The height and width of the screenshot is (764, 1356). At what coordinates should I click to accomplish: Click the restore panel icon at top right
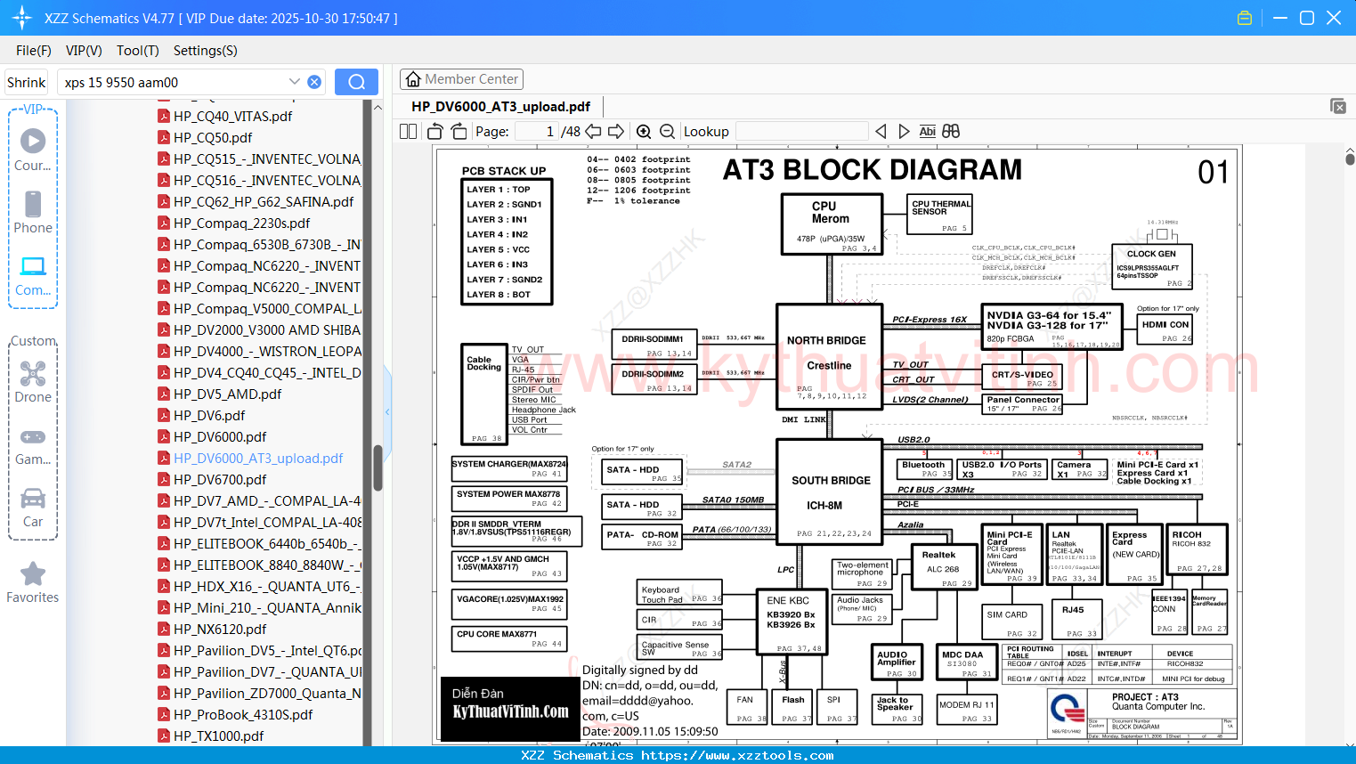pyautogui.click(x=1338, y=106)
